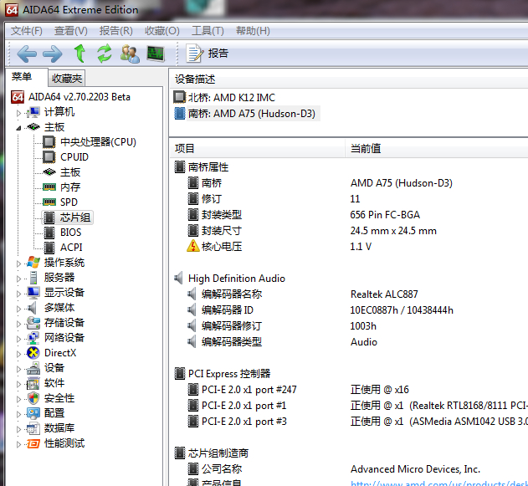The width and height of the screenshot is (528, 486).
Task: Click the 显示设备 monitor icon
Action: tap(33, 293)
